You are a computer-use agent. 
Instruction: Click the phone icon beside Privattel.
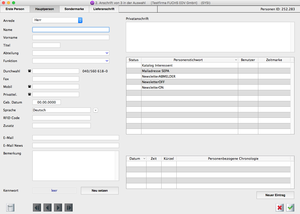(x=30, y=94)
